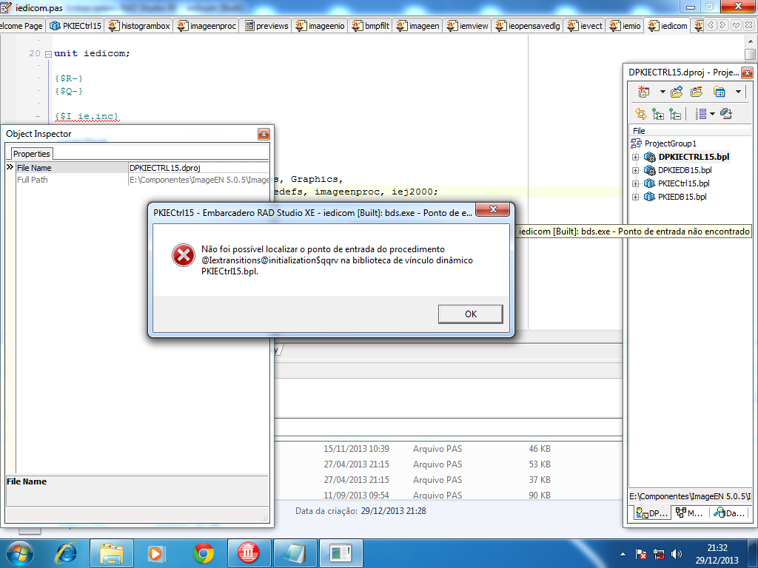Click the scroll tabs left arrow icon
The image size is (758, 568).
coord(710,25)
